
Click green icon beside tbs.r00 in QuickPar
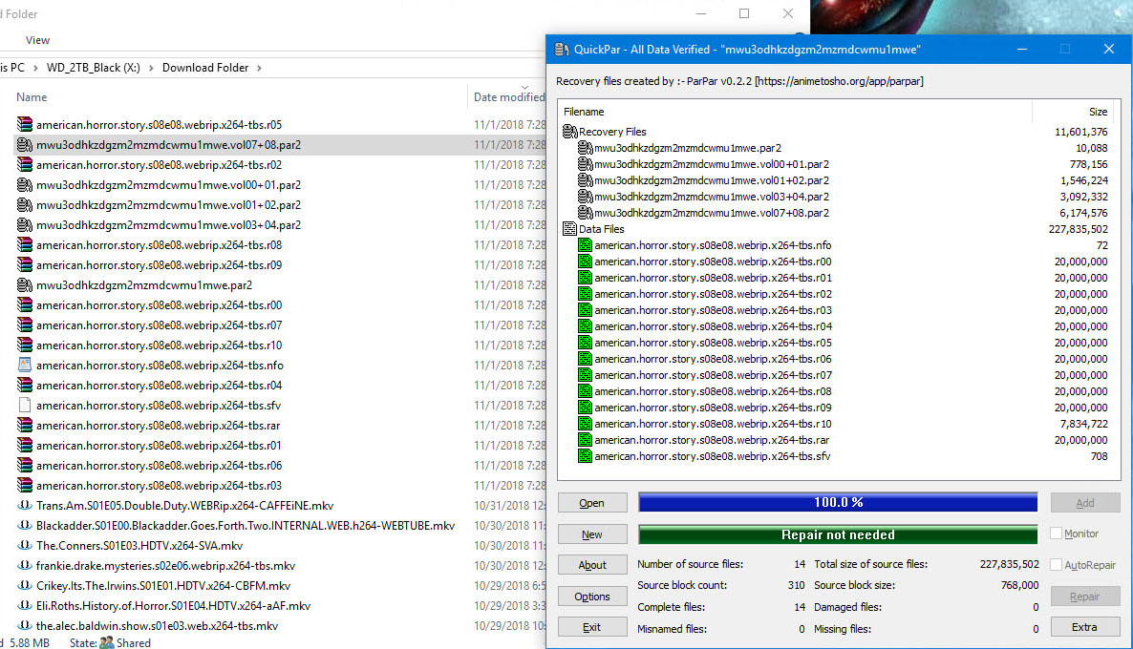point(586,262)
